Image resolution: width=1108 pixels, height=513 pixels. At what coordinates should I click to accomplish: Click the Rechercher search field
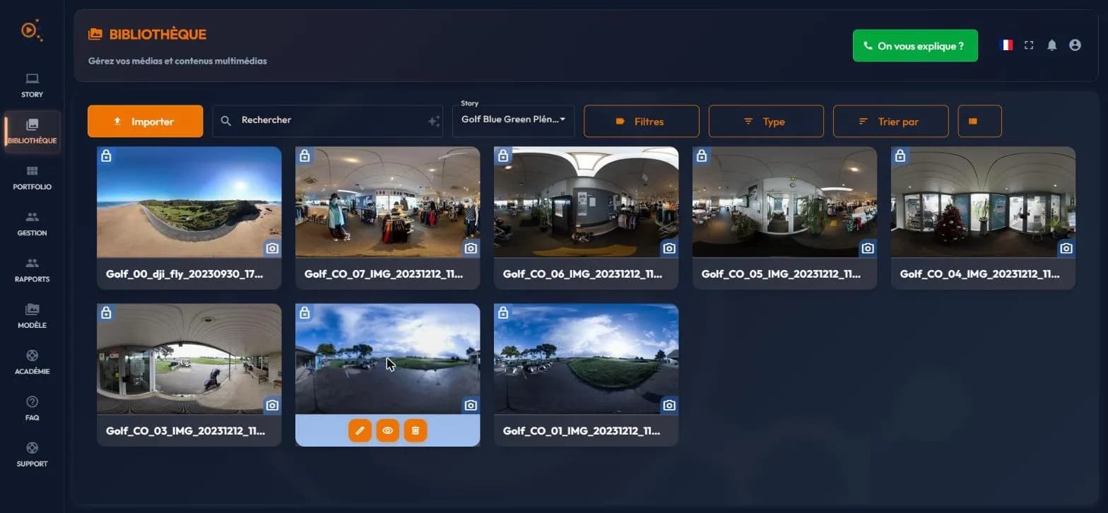point(327,121)
